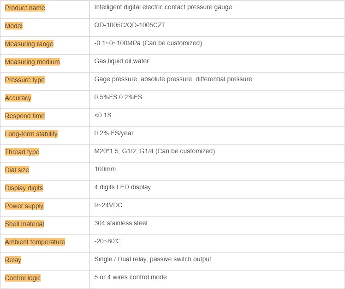Click the "Gas,liquid,oil,water" value text
This screenshot has width=345, height=289.
click(x=121, y=61)
